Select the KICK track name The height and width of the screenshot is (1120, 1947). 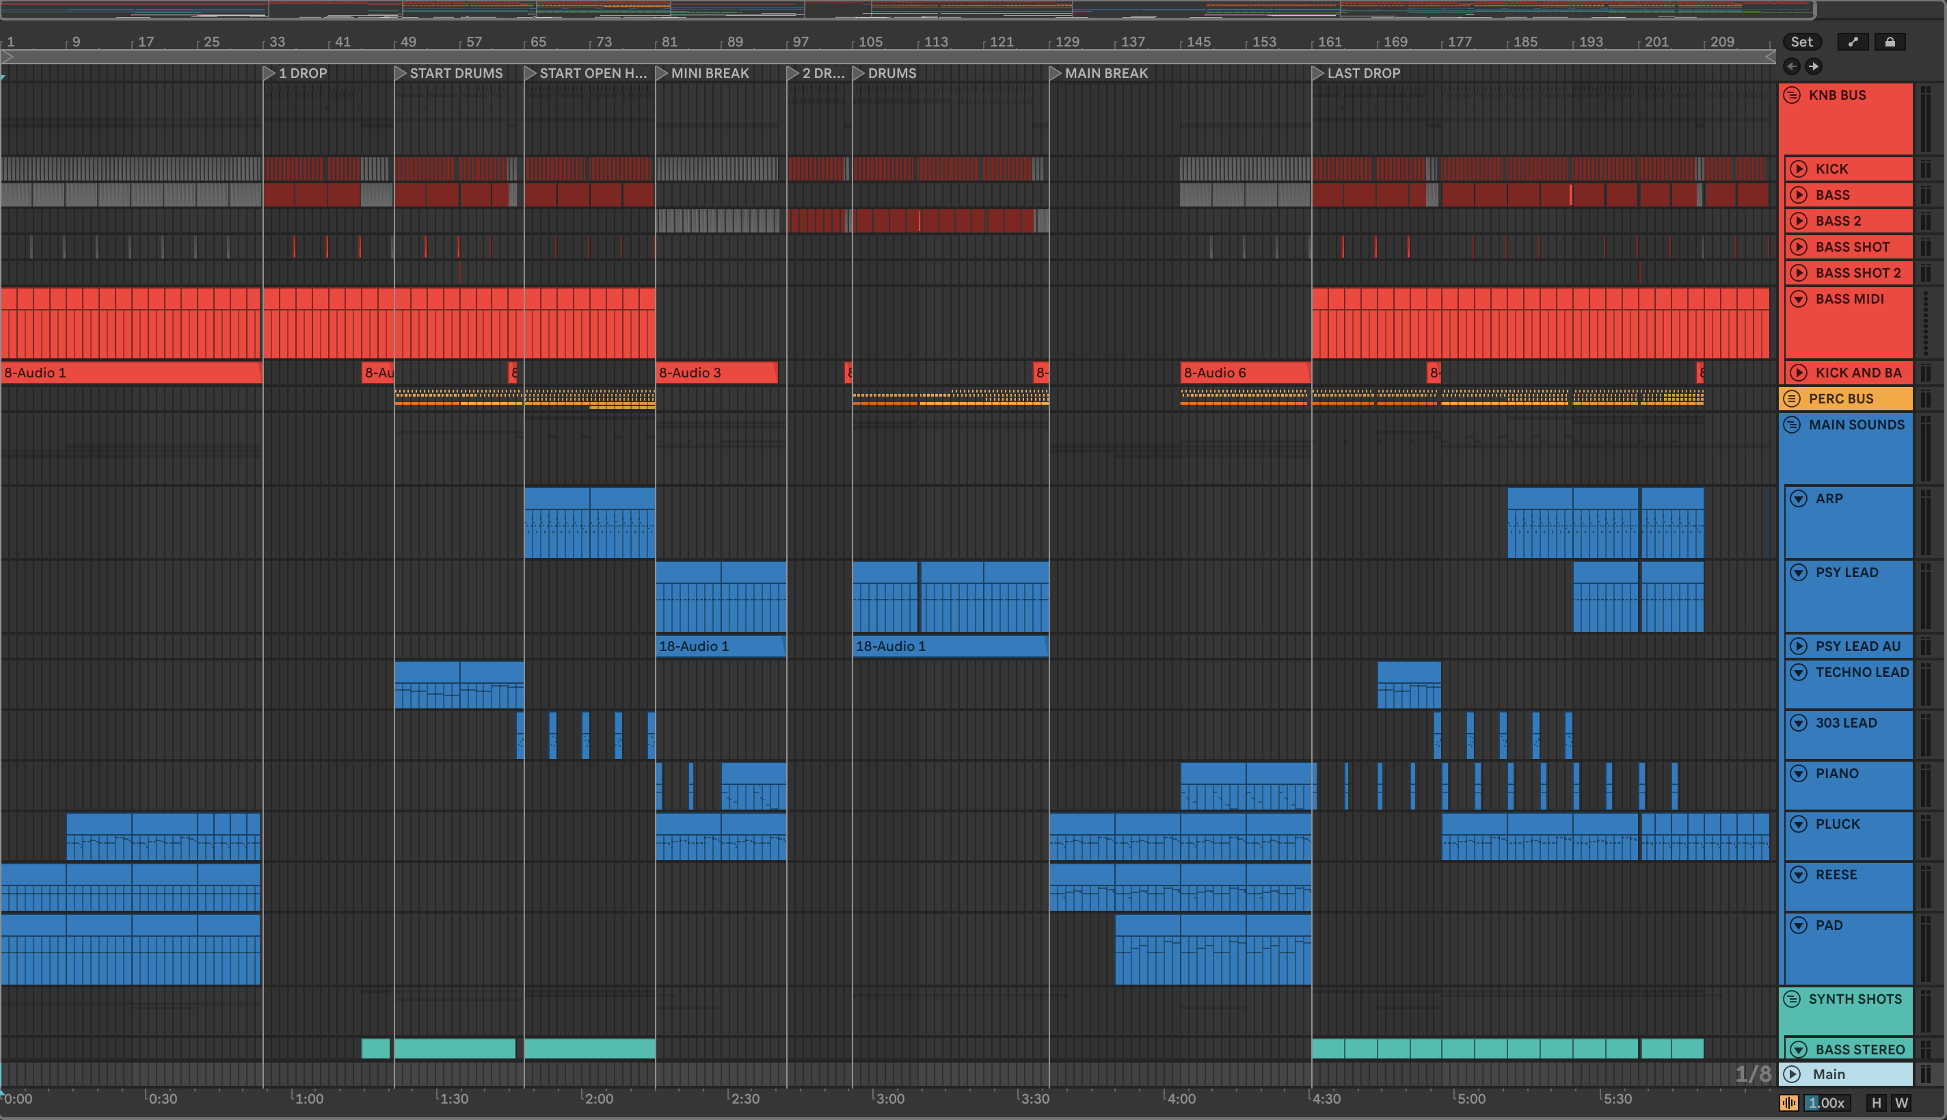[1831, 170]
